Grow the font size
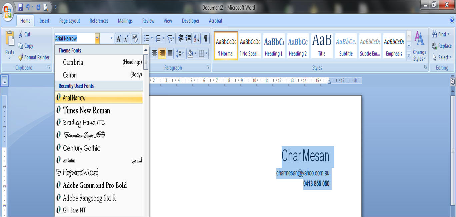456x217 pixels. click(119, 39)
